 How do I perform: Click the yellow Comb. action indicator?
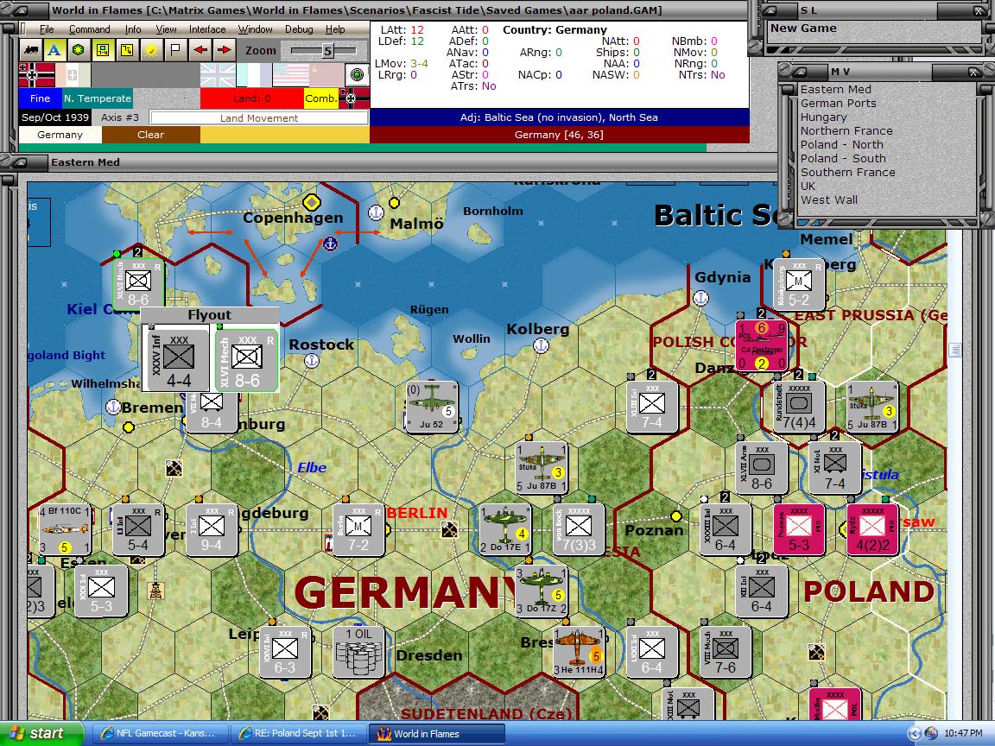coord(321,98)
